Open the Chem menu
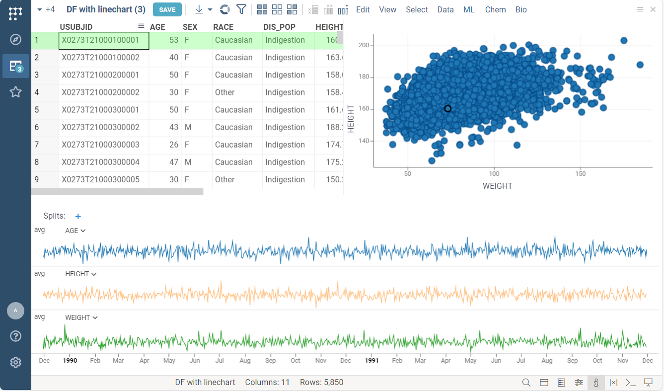Screen dimensions: 664x391 pos(495,9)
